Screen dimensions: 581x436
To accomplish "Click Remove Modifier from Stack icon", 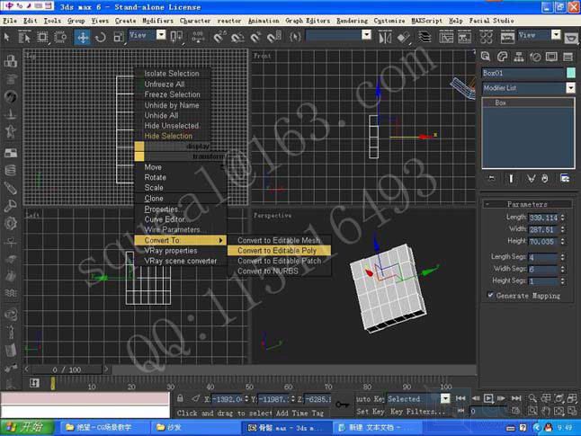I will [x=545, y=179].
